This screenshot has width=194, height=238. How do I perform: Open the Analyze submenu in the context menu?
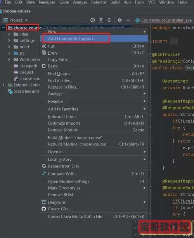(94, 94)
